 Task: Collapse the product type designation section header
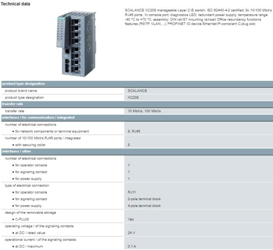[x=24, y=84]
